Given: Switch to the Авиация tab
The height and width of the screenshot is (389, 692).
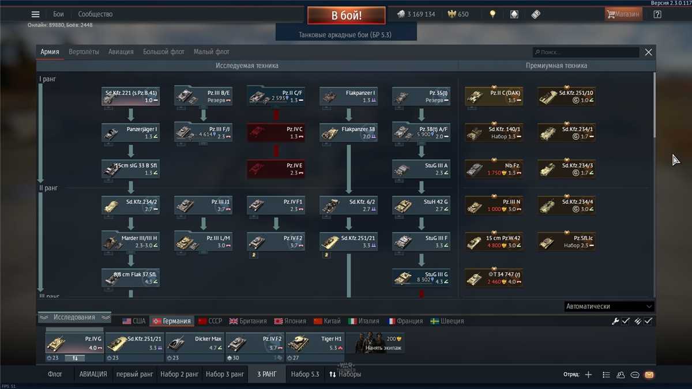Looking at the screenshot, I should tap(121, 52).
